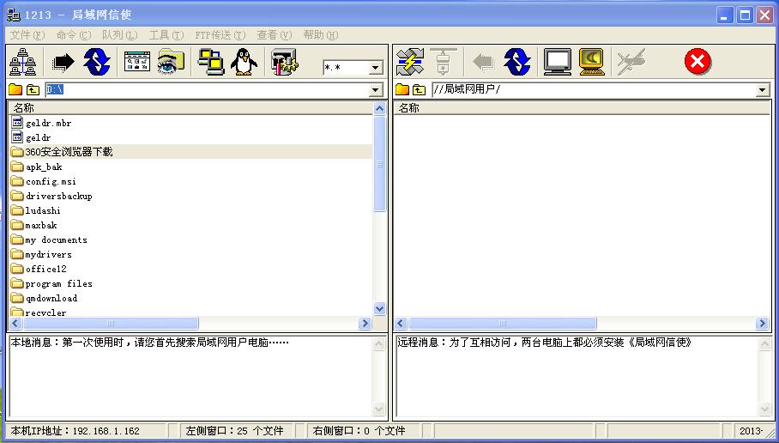Open the FTP传送(T) menu

coord(220,35)
